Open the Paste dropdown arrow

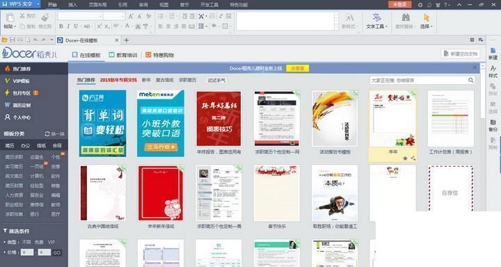click(15, 26)
